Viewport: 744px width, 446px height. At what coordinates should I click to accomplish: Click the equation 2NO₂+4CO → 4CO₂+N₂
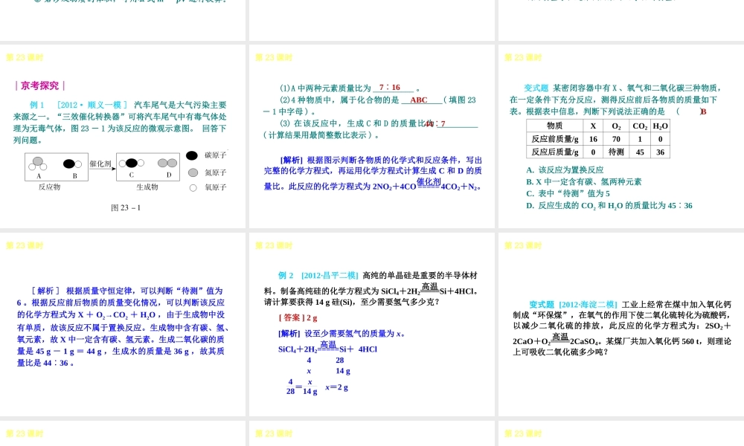coord(426,185)
